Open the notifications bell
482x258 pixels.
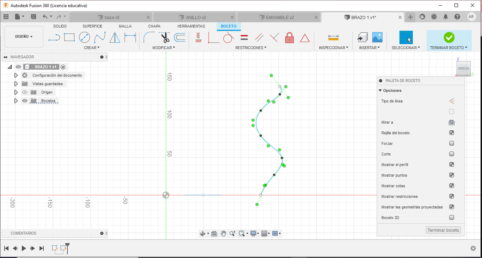(x=445, y=17)
